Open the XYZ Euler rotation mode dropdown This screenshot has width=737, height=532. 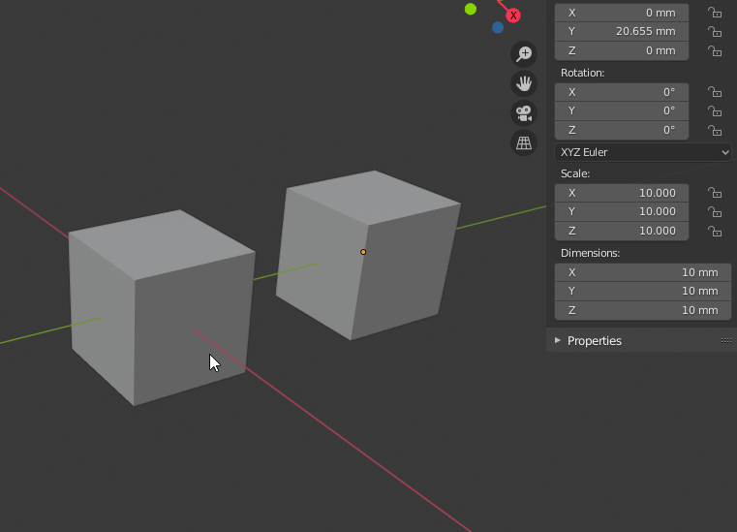(643, 152)
